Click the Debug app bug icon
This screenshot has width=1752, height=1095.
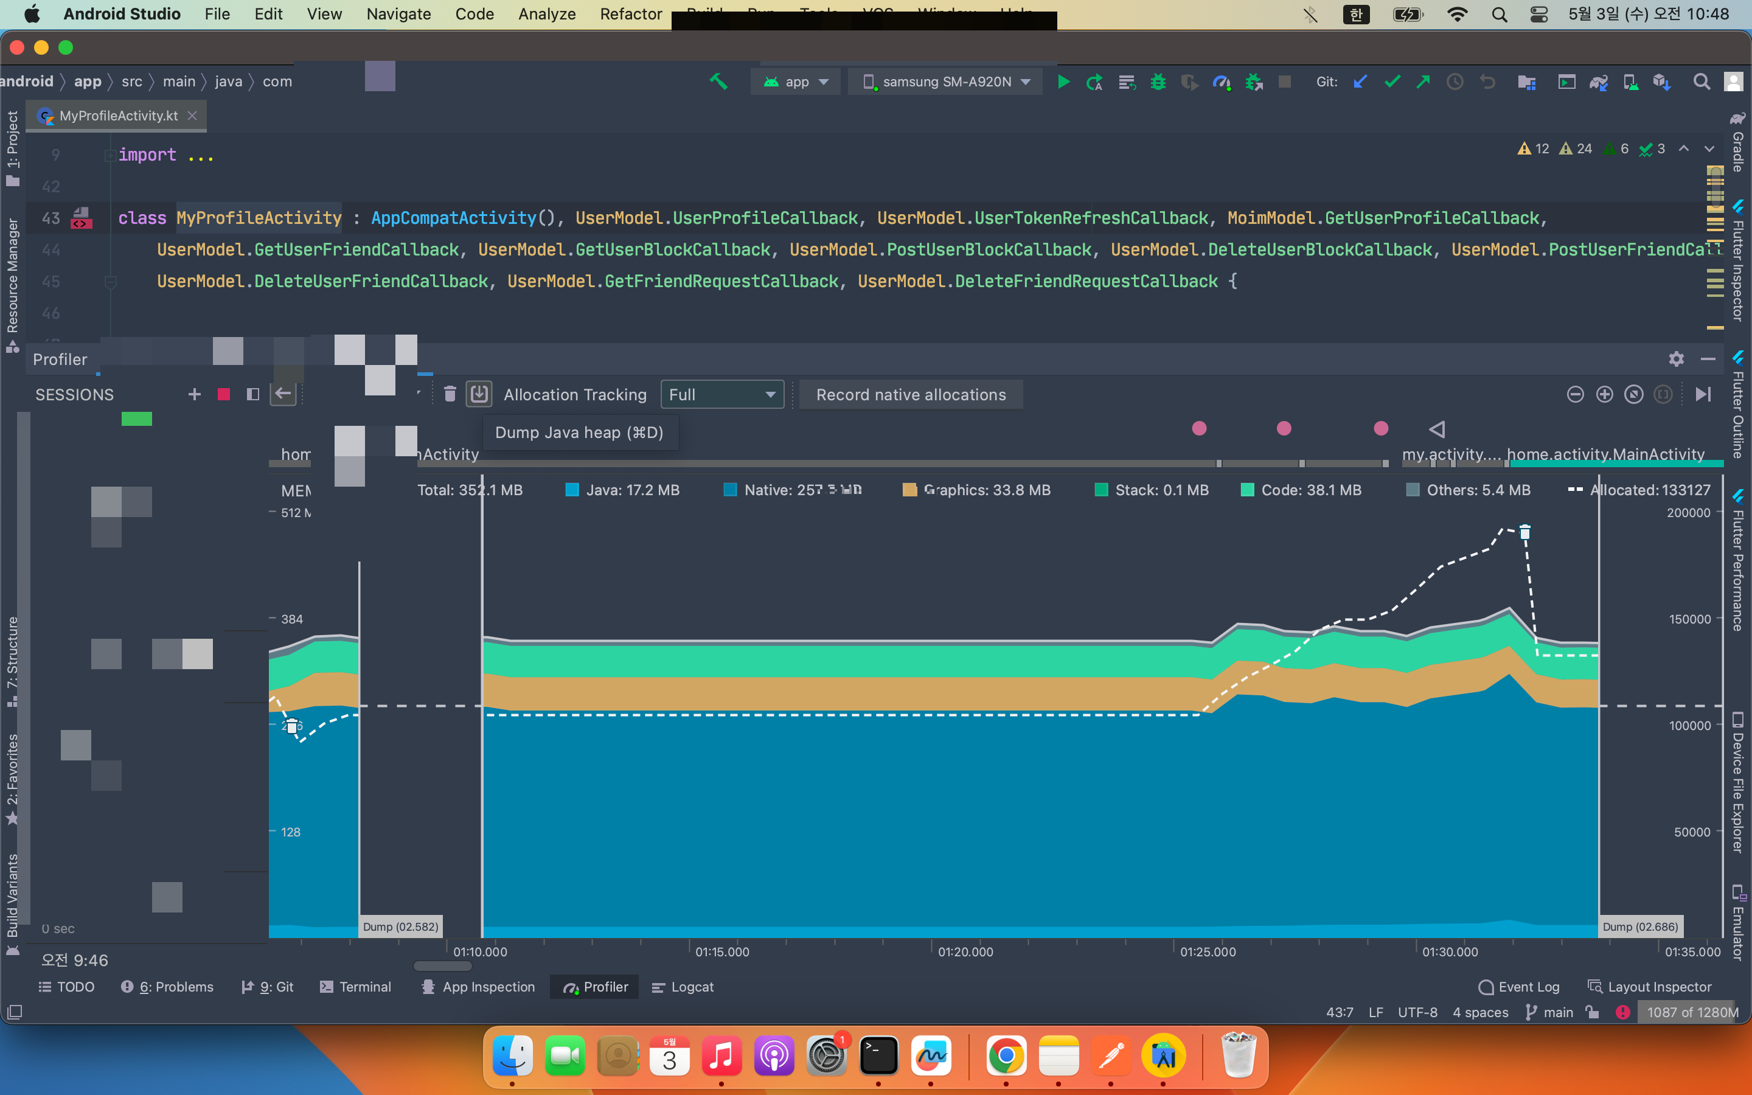(1158, 82)
